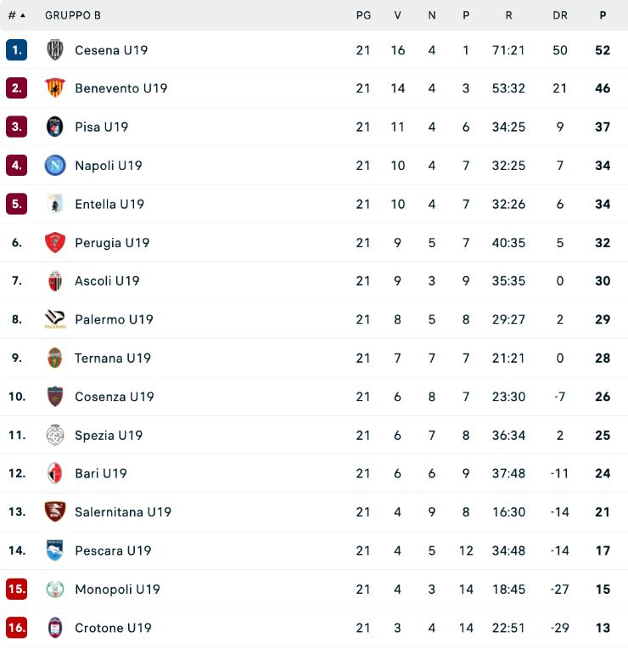
Task: Open the Entella U19 team link
Action: click(x=109, y=204)
